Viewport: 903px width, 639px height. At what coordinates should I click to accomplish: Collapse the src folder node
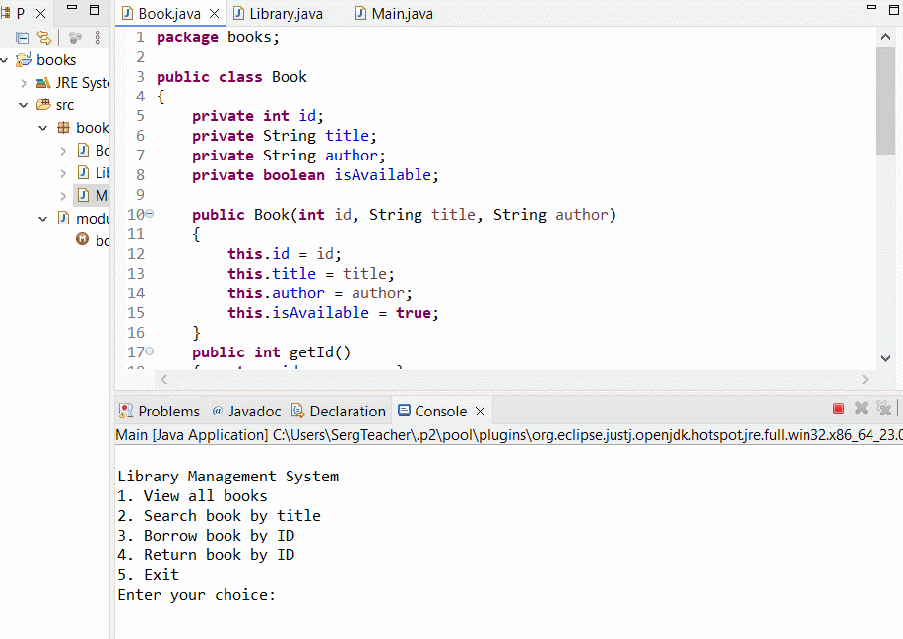[x=24, y=105]
